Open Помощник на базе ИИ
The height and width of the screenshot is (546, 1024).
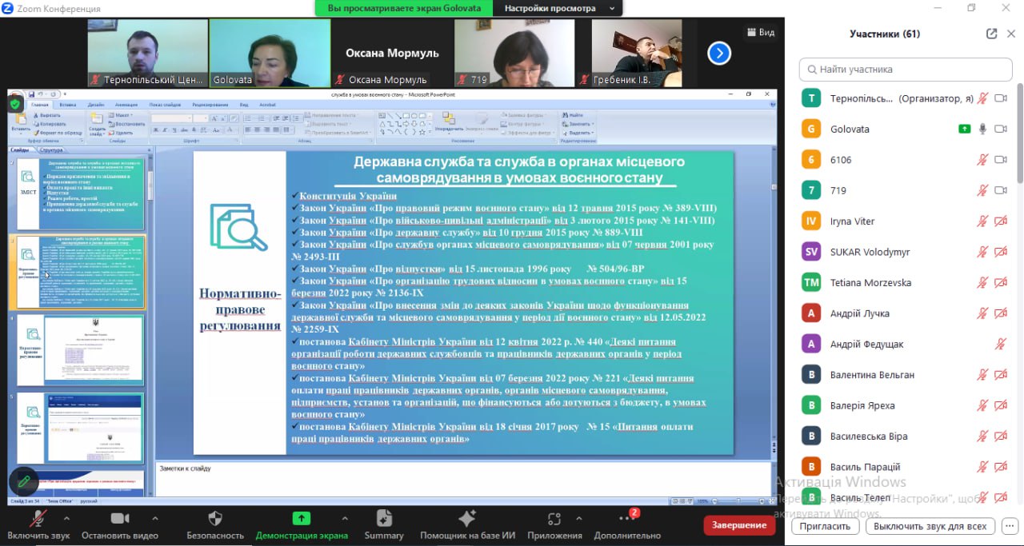(467, 526)
